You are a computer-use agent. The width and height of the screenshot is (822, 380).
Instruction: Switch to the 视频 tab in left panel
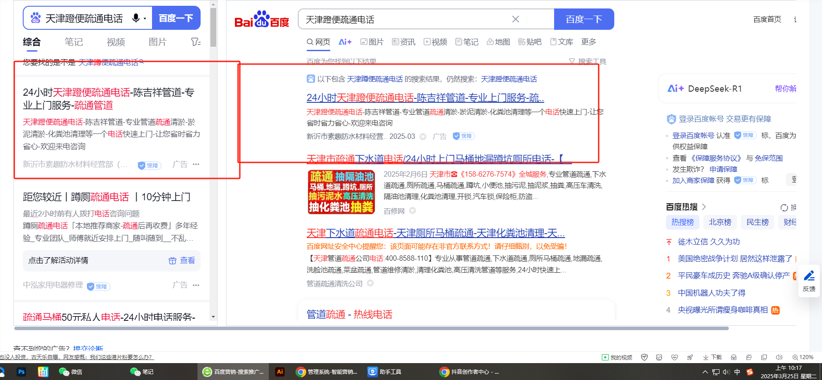point(116,42)
